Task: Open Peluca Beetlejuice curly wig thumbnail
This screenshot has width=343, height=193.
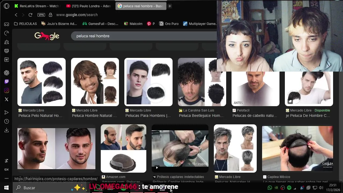Action: pos(202,82)
